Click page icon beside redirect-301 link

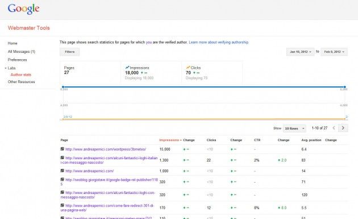(x=62, y=205)
